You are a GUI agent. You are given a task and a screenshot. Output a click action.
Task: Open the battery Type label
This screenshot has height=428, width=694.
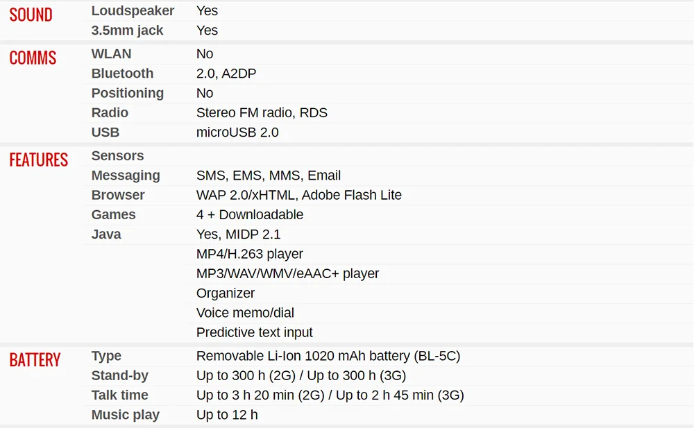(x=106, y=356)
